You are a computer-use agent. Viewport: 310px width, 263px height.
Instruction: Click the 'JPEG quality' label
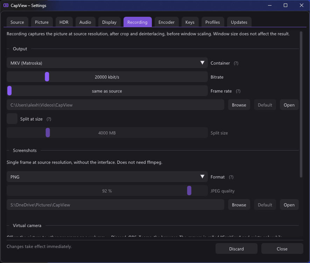coord(223,191)
